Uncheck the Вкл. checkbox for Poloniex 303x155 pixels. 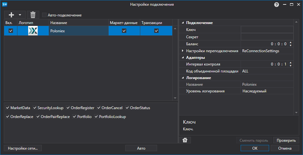coord(11,31)
